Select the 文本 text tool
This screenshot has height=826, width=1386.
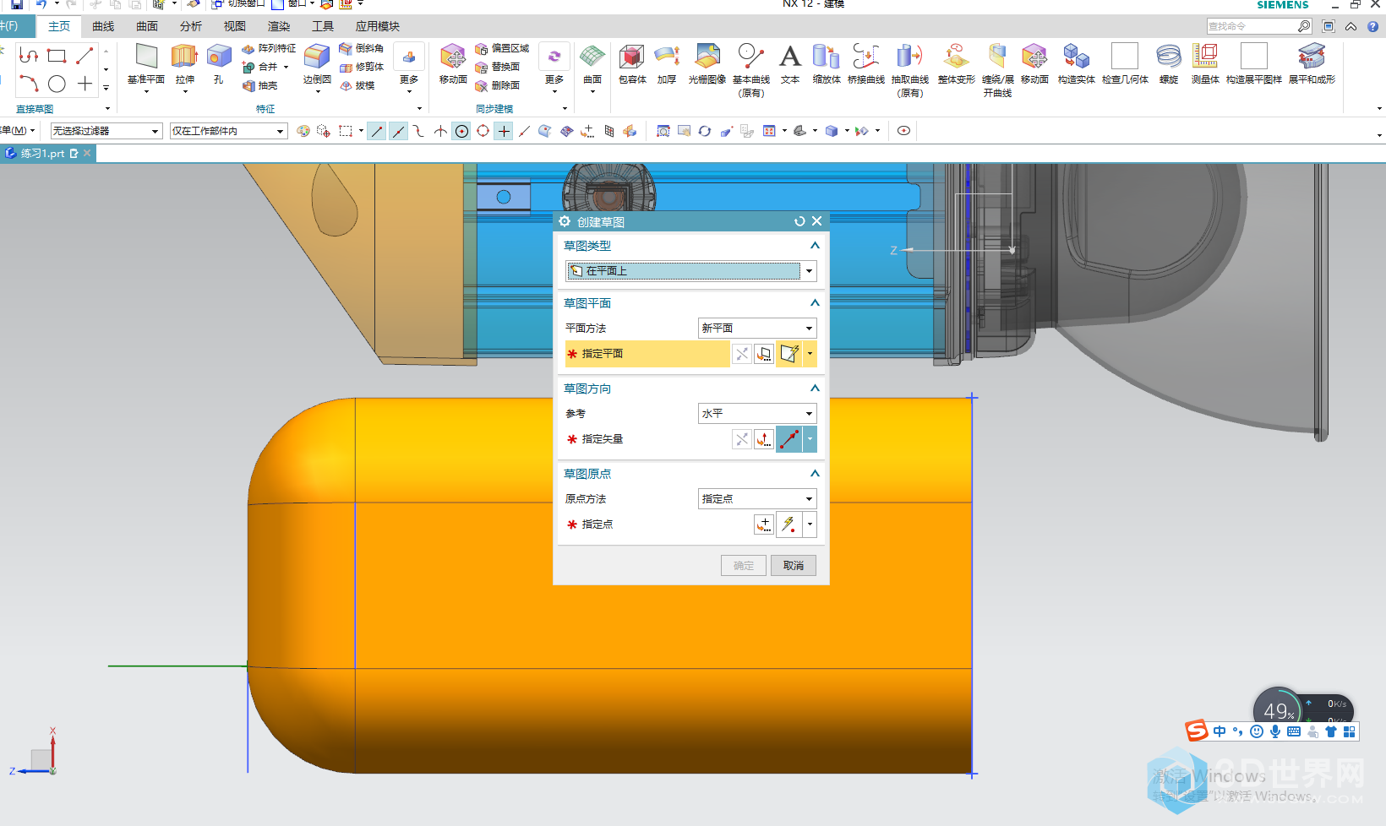point(789,63)
